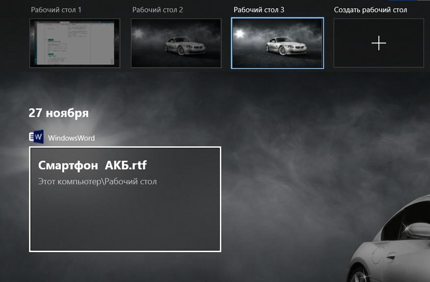Click the car image in desktop 3 preview
Viewport: 430px width, 282px height.
click(x=286, y=46)
